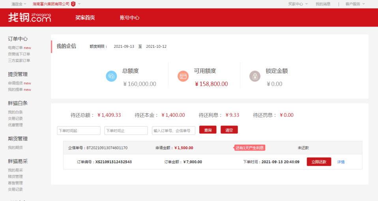Open 我的消息 in the top bar

[x=323, y=4]
